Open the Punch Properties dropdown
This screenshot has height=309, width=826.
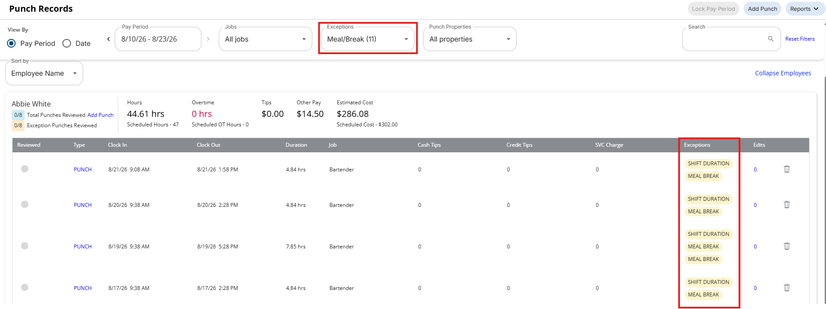(x=470, y=39)
